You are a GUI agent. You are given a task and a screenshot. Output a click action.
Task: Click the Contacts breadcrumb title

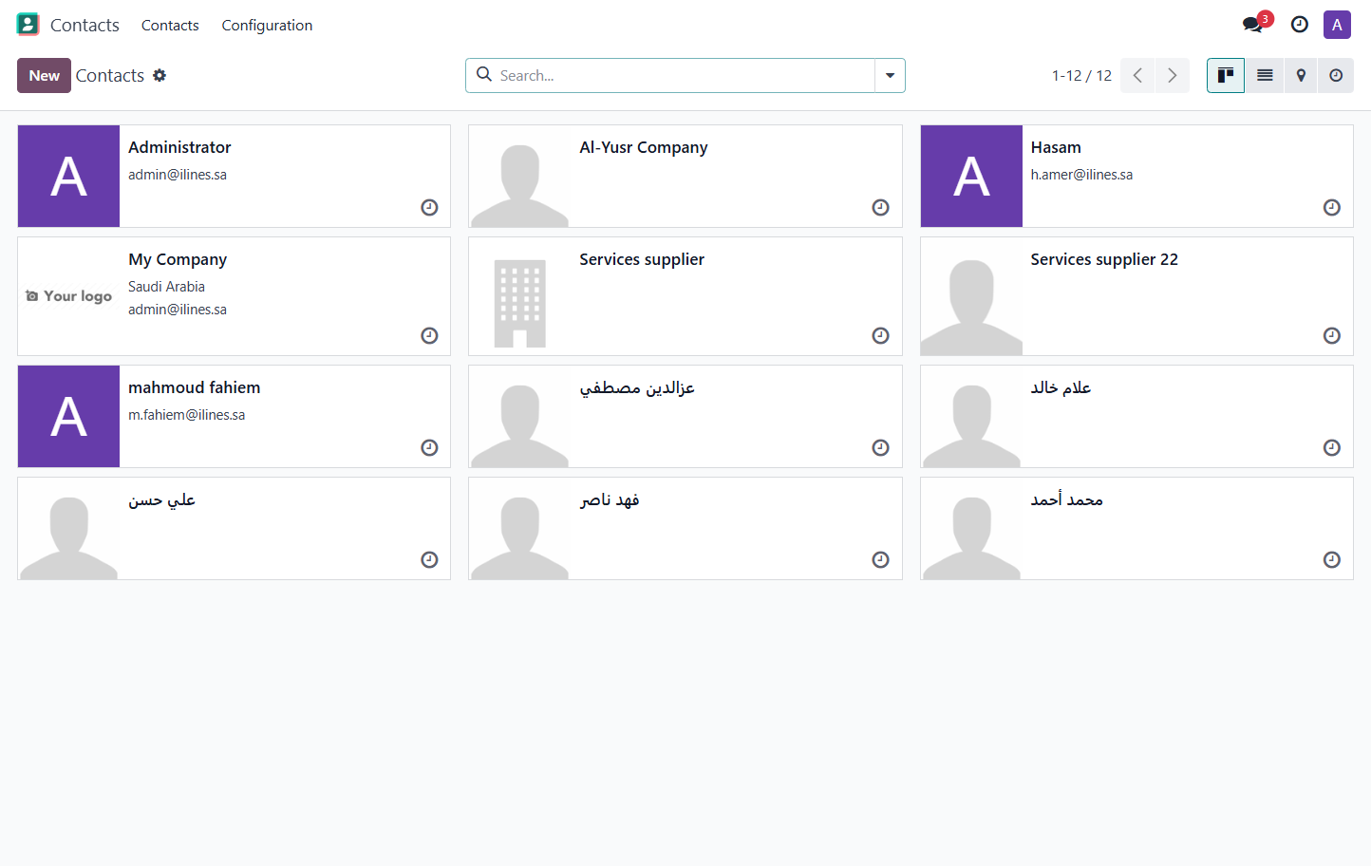click(110, 75)
